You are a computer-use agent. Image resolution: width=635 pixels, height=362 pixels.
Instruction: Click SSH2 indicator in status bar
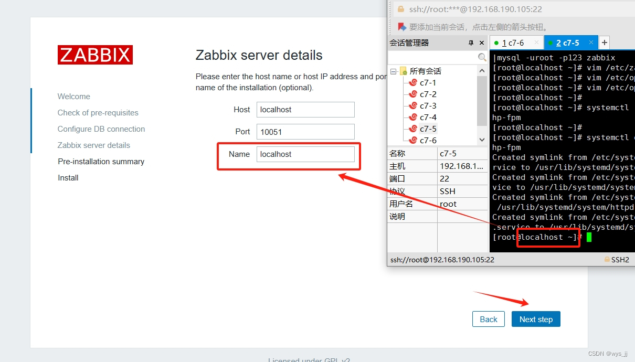[617, 260]
